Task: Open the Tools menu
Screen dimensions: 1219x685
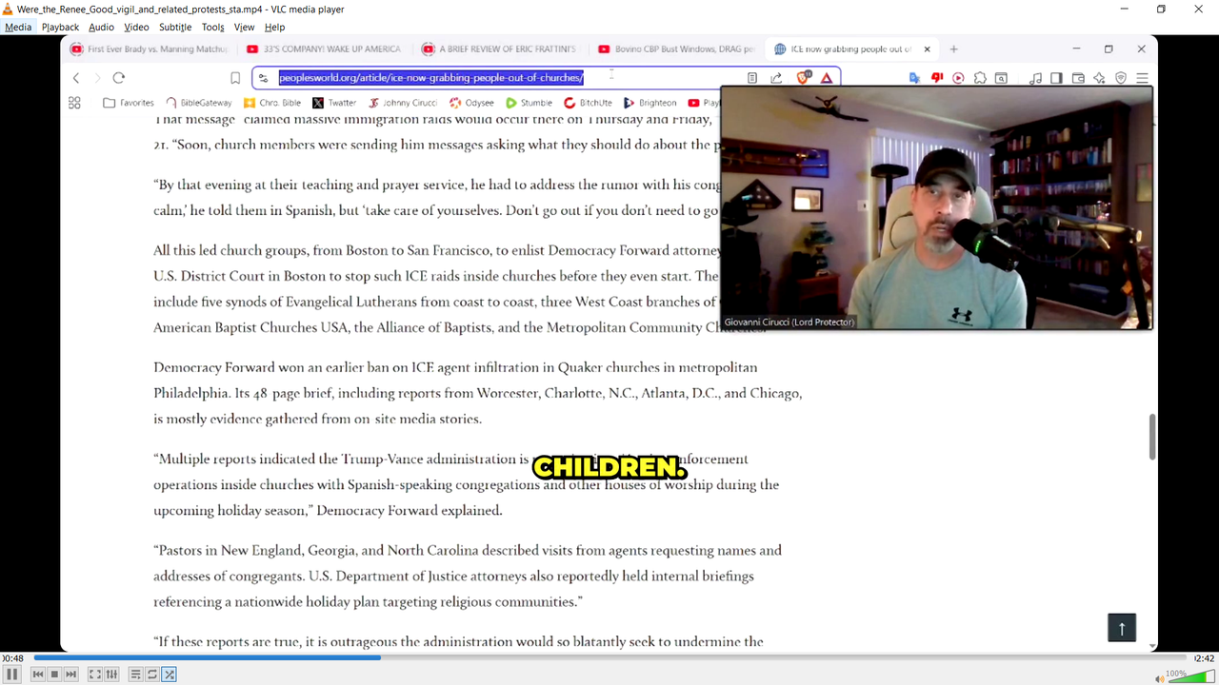Action: 213,28
